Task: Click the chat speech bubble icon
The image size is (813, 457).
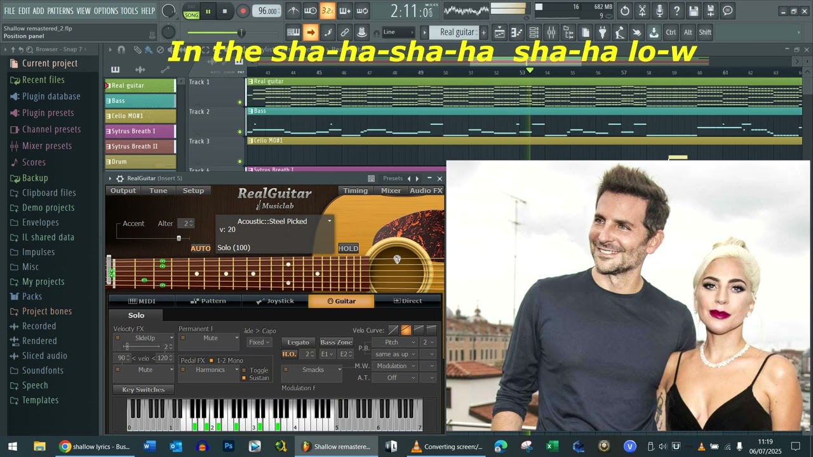Action: coord(728,11)
